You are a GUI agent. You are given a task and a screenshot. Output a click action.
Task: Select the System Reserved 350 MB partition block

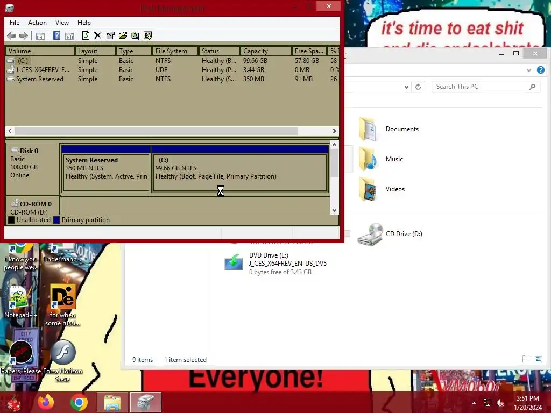click(106, 172)
